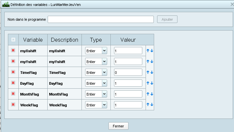Screen dimensions: 234x132
Task: Move TimeFlag down using blue arrow
Action: (x=152, y=72)
